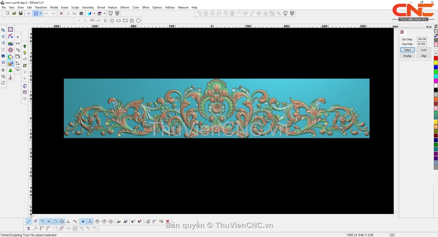This screenshot has height=237, width=438.
Task: Open the Sculpt menu
Action: click(75, 7)
